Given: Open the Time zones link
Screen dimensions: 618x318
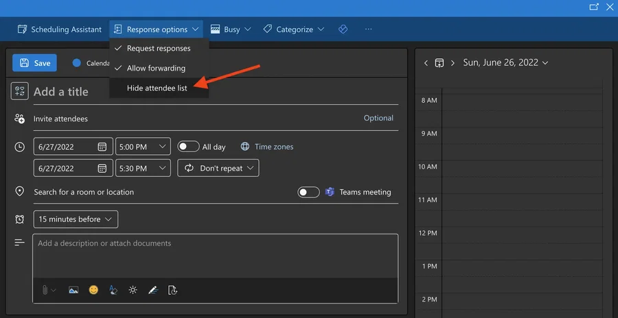Looking at the screenshot, I should [x=274, y=147].
